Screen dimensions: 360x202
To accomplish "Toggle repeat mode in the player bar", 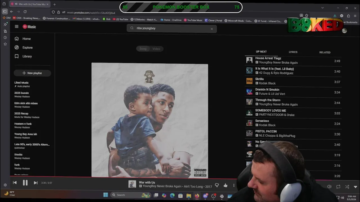I will pyautogui.click(x=338, y=187).
